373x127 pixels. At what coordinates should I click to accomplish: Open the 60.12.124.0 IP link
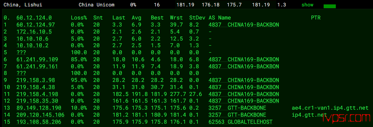click(34, 18)
